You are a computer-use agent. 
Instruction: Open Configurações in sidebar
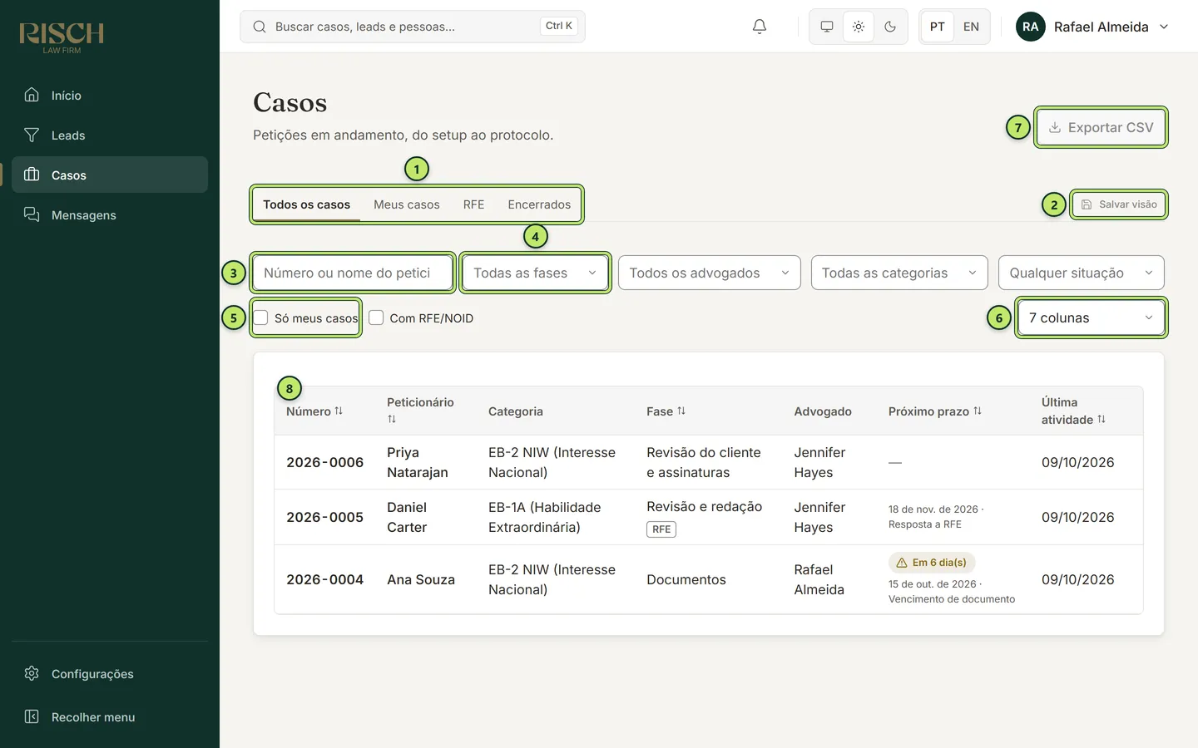click(110, 674)
